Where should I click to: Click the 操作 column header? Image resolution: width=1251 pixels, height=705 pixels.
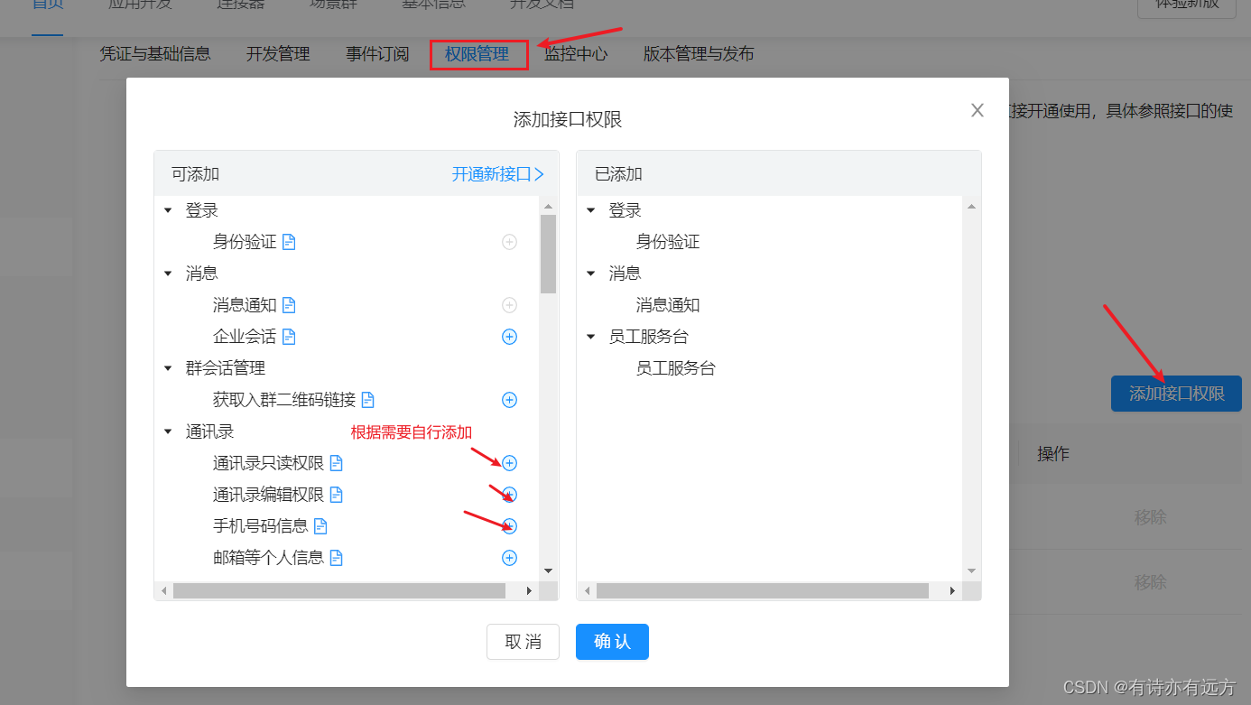1053,454
